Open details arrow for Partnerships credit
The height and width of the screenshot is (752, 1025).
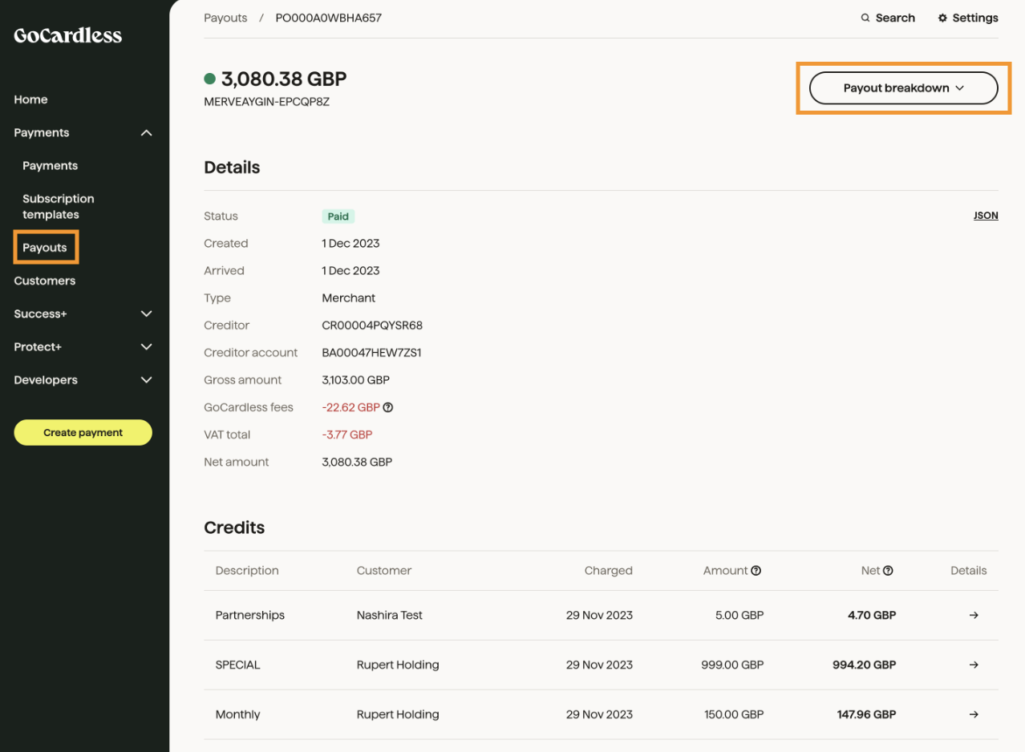coord(974,615)
